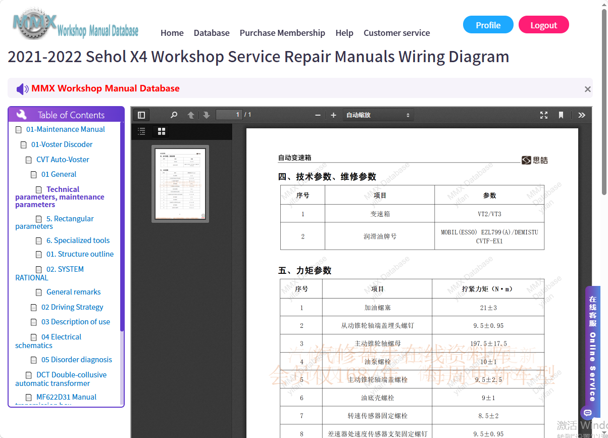The image size is (608, 438).
Task: Click document icon beside 6. Specialized tools
Action: [x=39, y=241]
